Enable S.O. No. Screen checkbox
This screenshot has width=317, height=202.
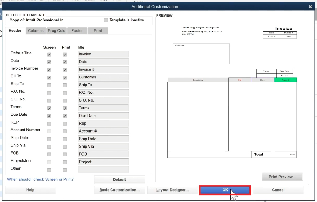pyautogui.click(x=49, y=100)
